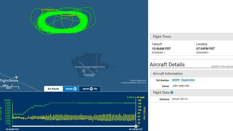Open Flight Data settings gear
This screenshot has height=131, width=233.
coord(172,93)
